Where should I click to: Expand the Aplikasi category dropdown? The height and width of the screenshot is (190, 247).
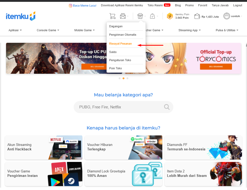click(15, 30)
